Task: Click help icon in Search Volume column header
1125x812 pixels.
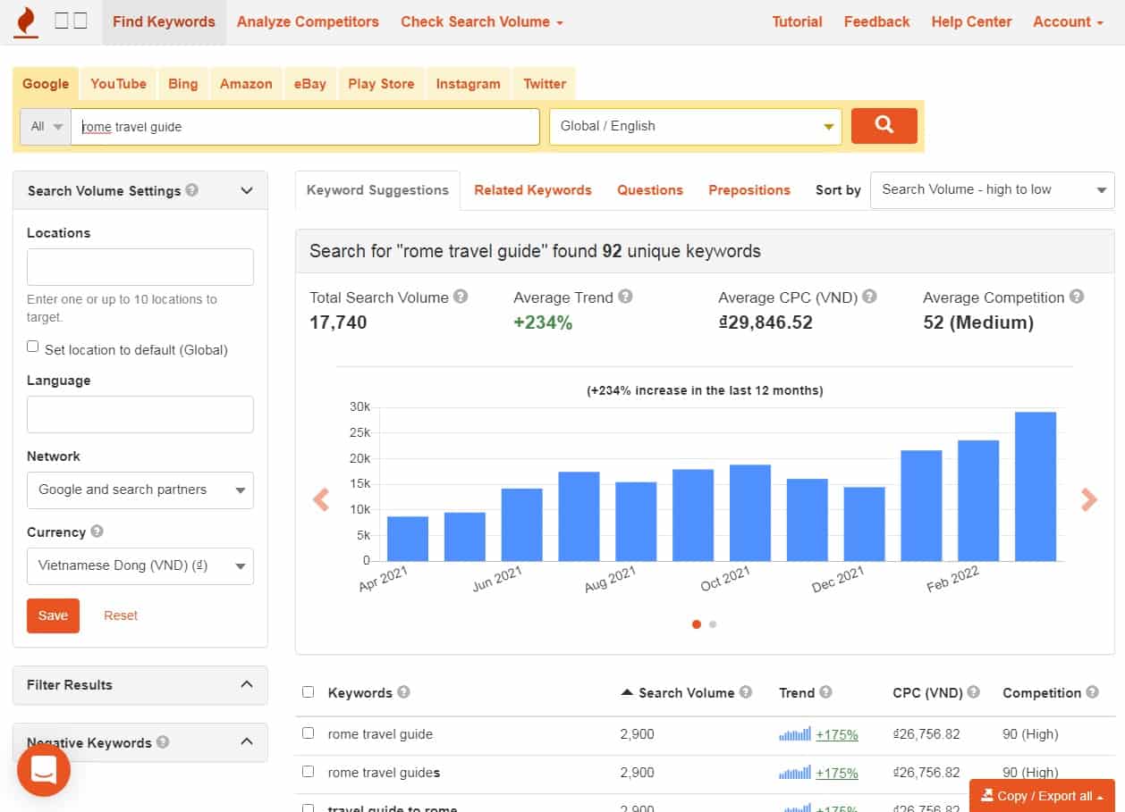Action: pyautogui.click(x=746, y=692)
